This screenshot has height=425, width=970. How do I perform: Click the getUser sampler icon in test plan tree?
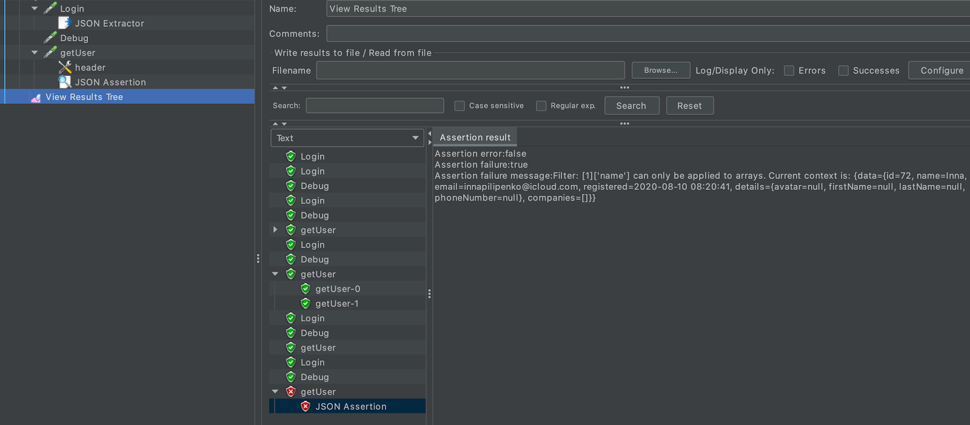pos(50,53)
